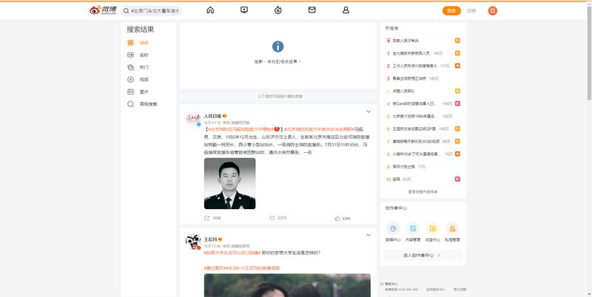Like the 人民日报 post with thumbs-up
Viewport: 592px width, 297px height.
(338, 219)
